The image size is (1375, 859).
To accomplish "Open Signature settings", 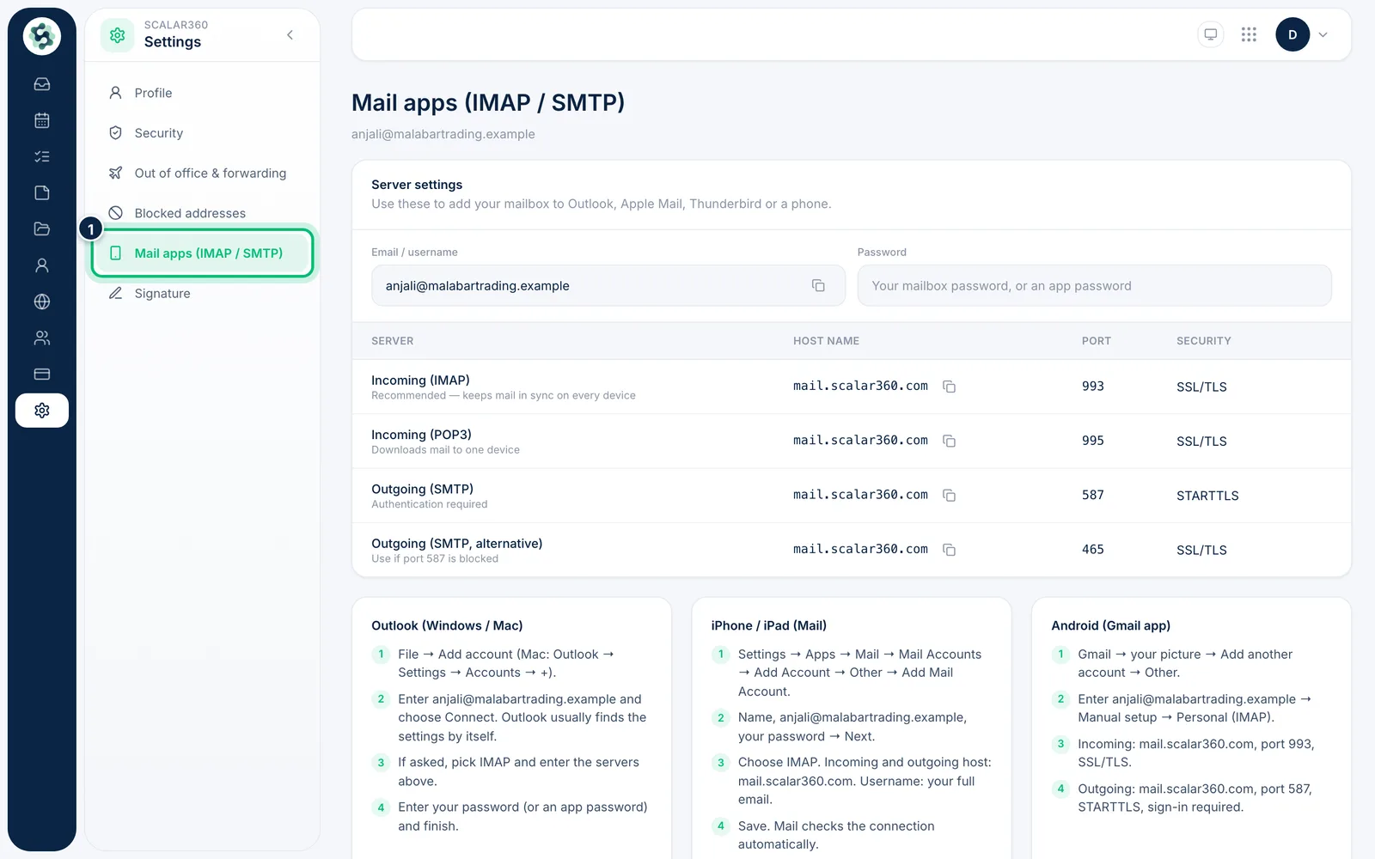I will coord(203,294).
